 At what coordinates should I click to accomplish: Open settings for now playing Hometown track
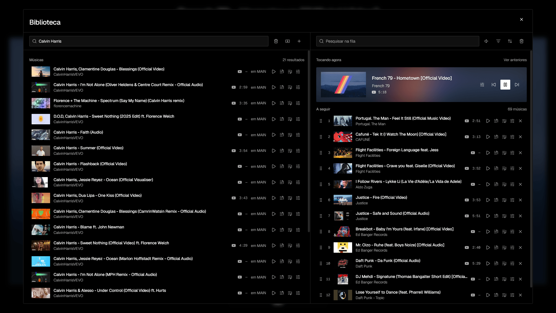click(x=482, y=85)
